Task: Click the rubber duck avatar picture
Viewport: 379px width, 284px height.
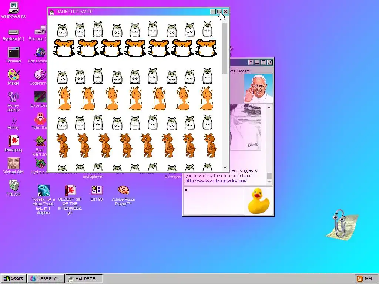Action: tap(258, 201)
